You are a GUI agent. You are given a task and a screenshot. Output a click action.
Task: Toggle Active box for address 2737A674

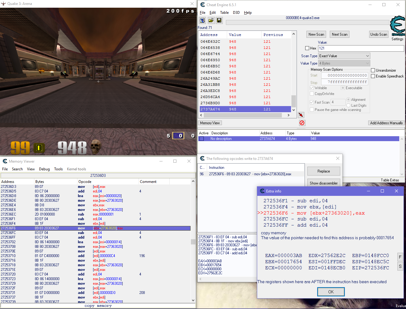[202, 139]
